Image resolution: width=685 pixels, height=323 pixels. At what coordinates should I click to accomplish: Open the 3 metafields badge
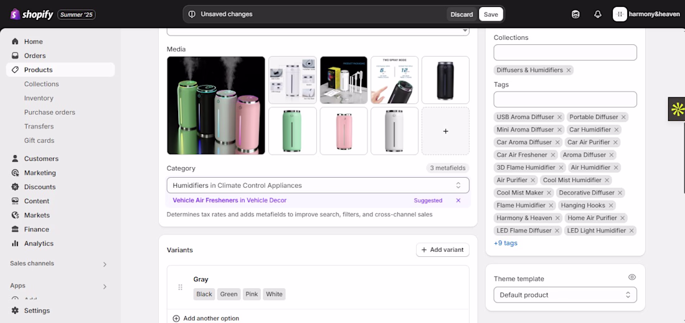pos(448,168)
